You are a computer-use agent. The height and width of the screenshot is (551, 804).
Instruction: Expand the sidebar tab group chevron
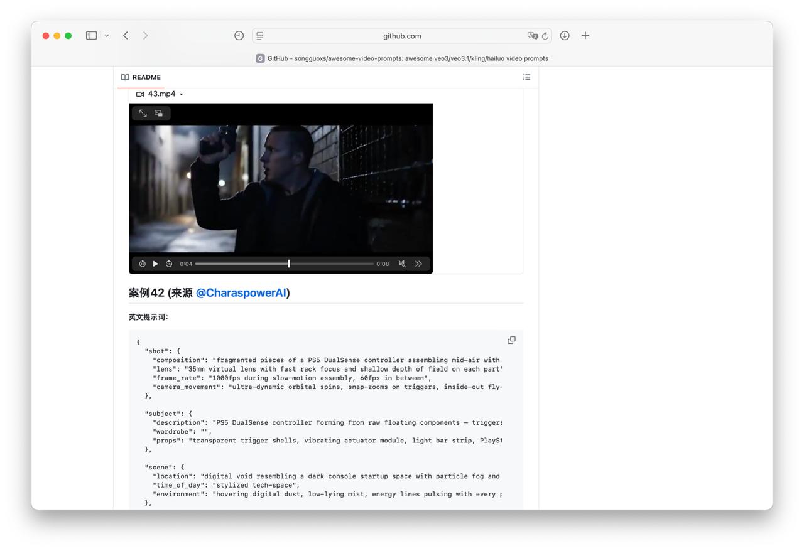(107, 36)
